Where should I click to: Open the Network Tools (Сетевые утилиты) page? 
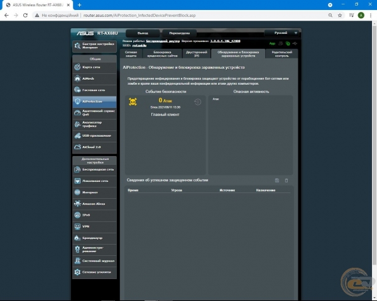(x=94, y=272)
